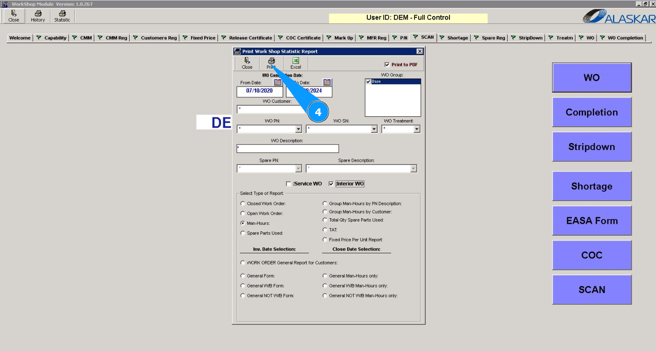Click the large Shortage button
Viewport: 656px width, 351px height.
point(592,186)
